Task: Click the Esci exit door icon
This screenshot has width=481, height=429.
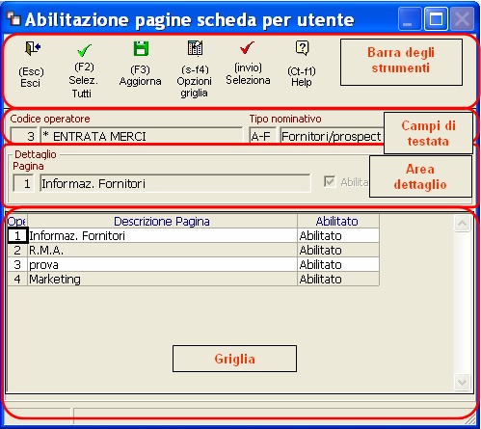Action: [33, 48]
